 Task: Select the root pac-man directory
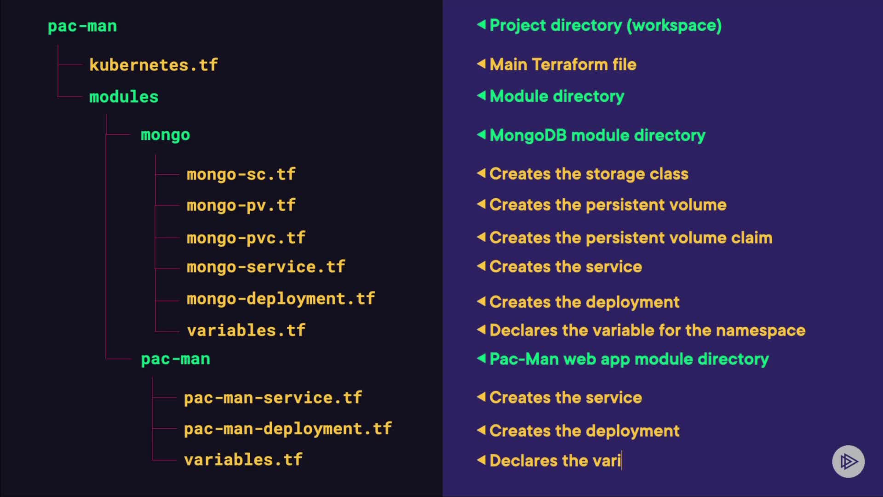(x=82, y=26)
